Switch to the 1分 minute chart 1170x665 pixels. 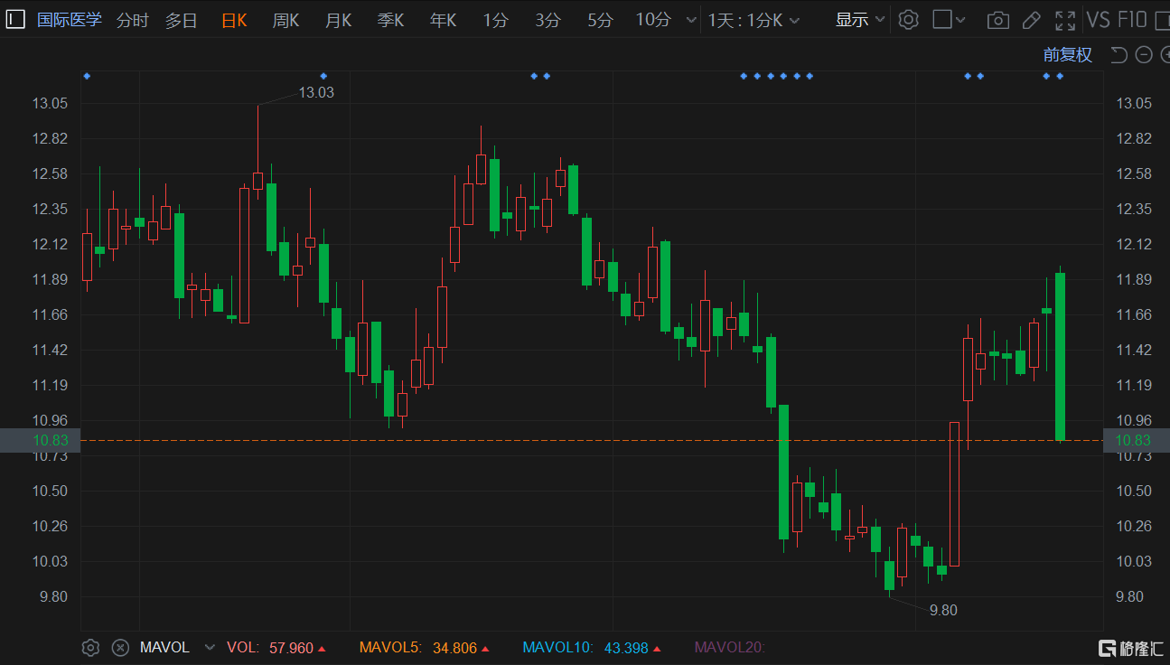point(495,20)
